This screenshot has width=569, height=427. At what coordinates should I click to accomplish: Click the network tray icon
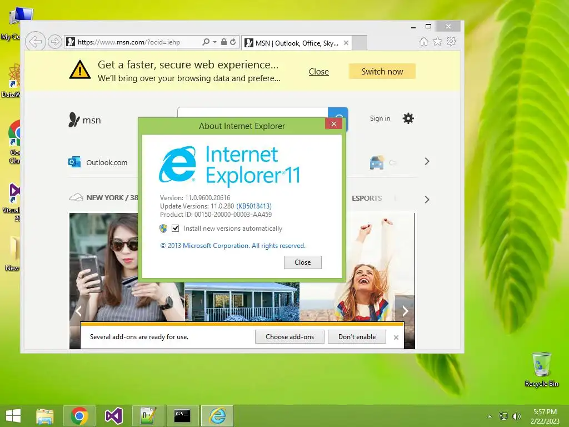503,416
